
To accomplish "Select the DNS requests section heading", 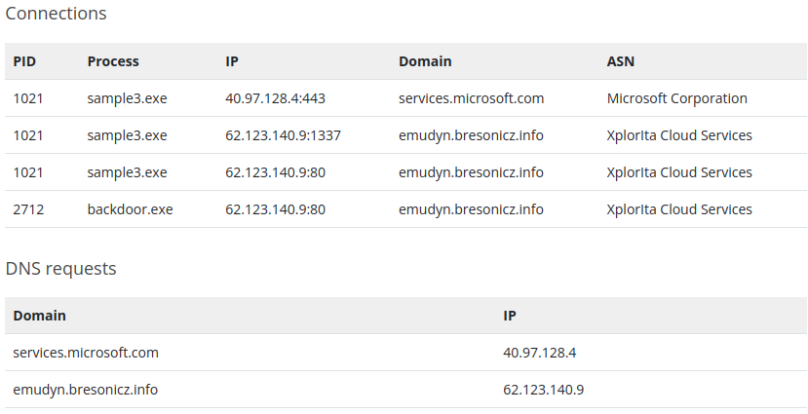I will pyautogui.click(x=60, y=268).
